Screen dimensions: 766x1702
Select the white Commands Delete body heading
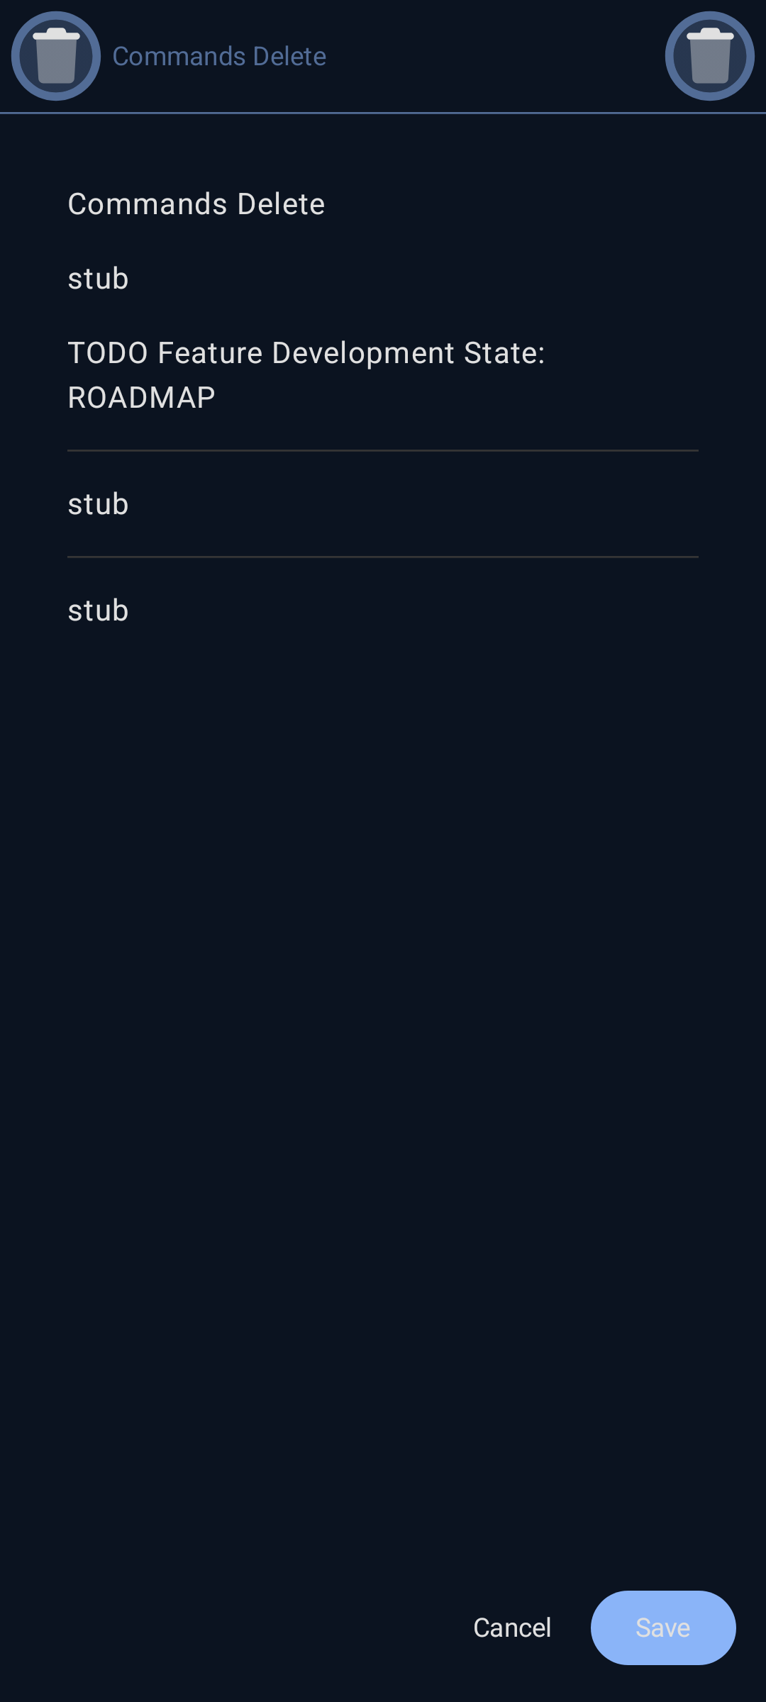196,204
